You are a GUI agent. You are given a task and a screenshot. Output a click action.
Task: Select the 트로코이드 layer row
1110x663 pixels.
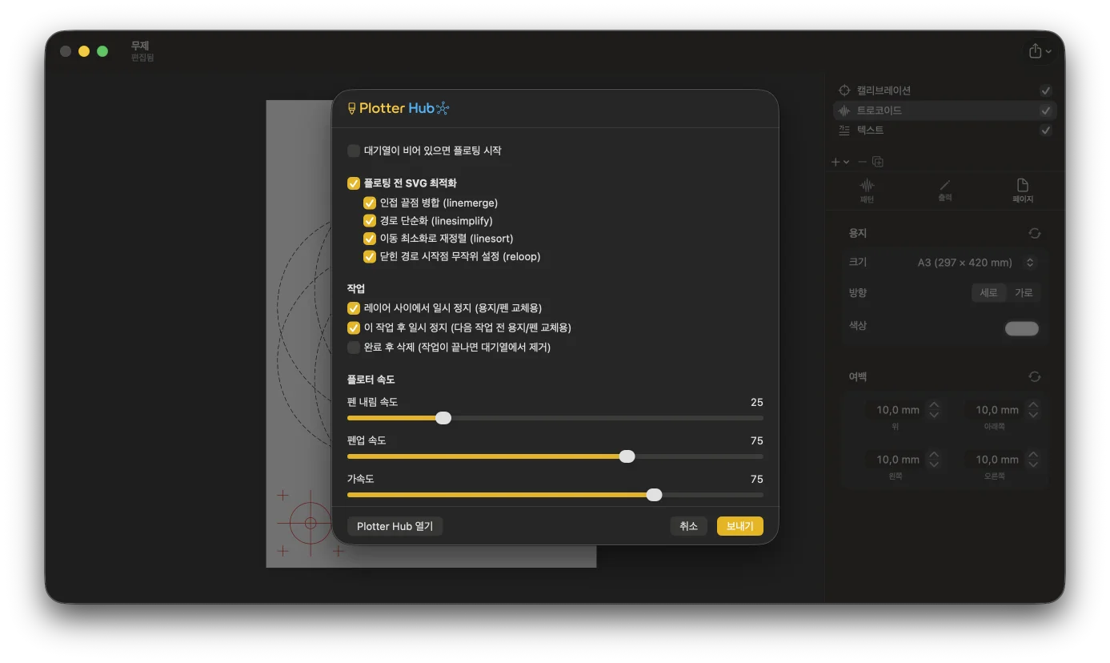(944, 110)
